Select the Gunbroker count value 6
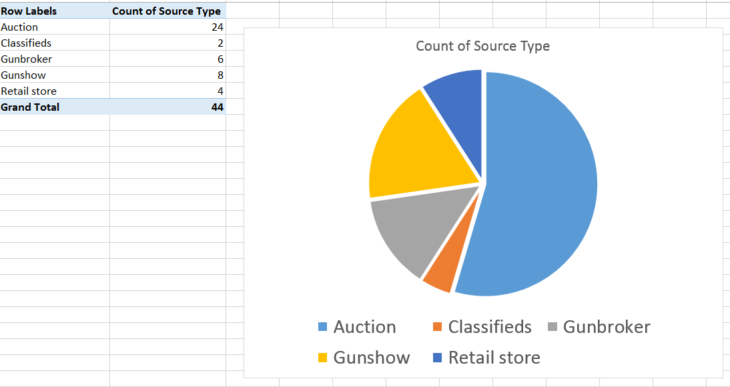Image resolution: width=730 pixels, height=387 pixels. click(167, 59)
